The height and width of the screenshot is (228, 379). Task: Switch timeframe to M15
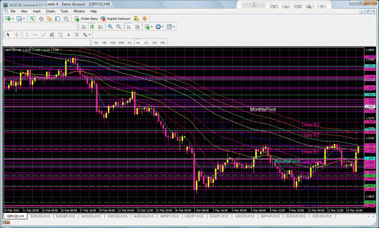point(113,43)
